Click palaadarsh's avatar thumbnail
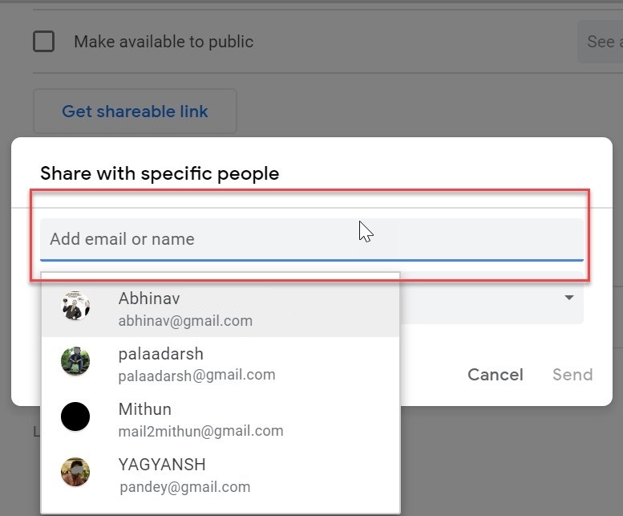623x516 pixels. [75, 361]
